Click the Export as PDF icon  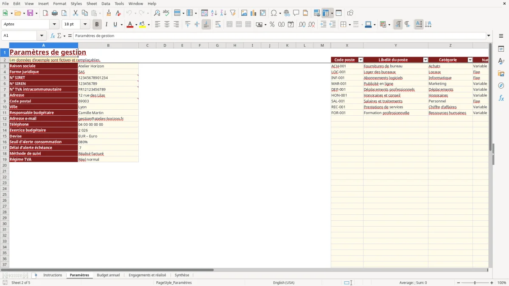[45, 13]
